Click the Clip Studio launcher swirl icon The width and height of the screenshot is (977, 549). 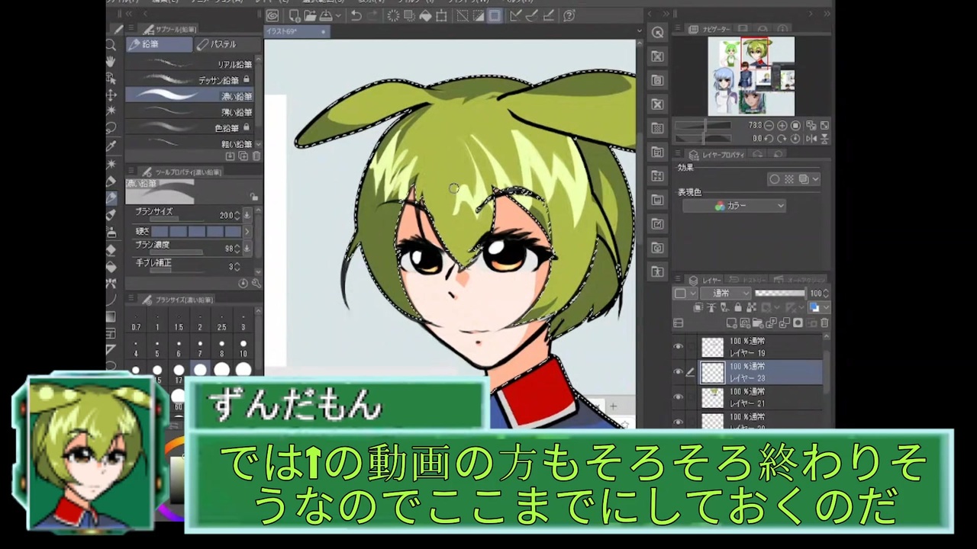point(272,15)
